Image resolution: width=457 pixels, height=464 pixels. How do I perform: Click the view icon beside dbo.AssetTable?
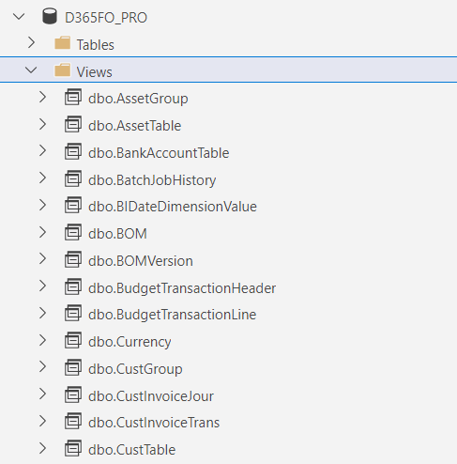coord(73,124)
